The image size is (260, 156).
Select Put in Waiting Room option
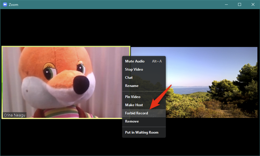click(x=144, y=132)
